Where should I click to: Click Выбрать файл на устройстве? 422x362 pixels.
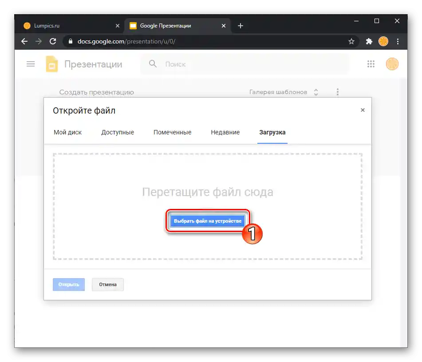207,220
